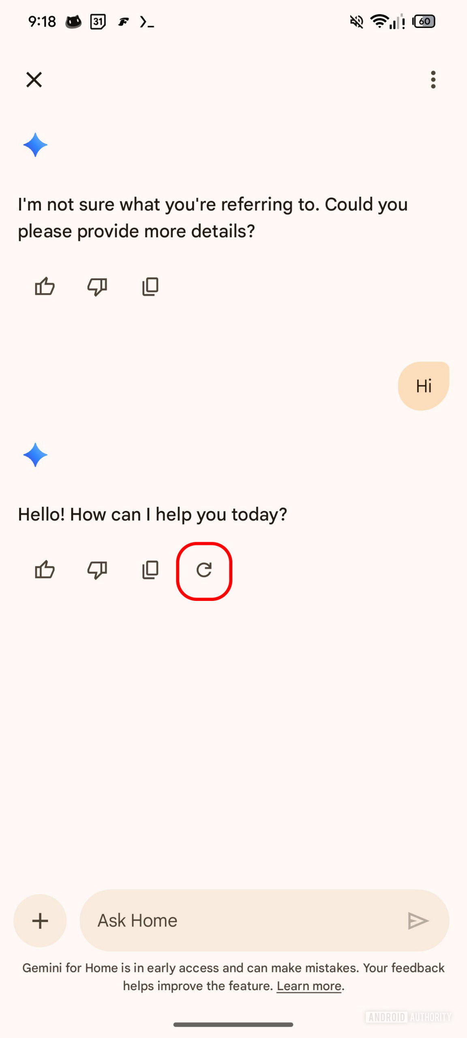Tap the Gemini sparkle icon above the first reply
Viewport: 467px width, 1038px height.
tap(36, 145)
